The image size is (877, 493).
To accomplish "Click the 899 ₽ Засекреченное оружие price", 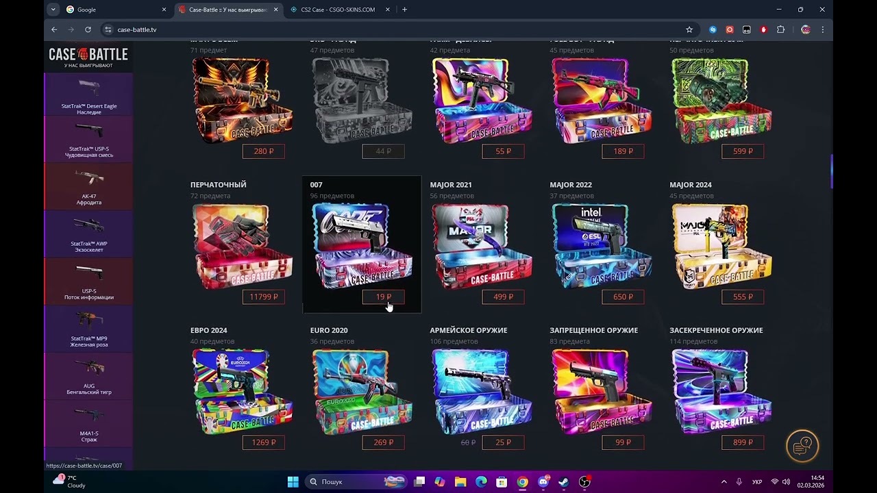I will point(743,442).
